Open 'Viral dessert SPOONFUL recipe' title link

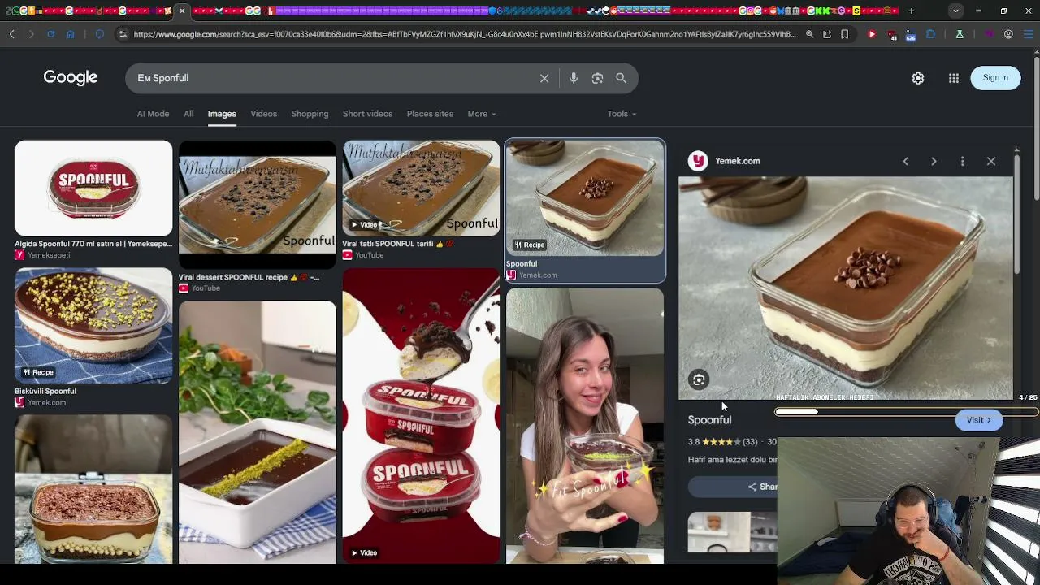click(249, 277)
